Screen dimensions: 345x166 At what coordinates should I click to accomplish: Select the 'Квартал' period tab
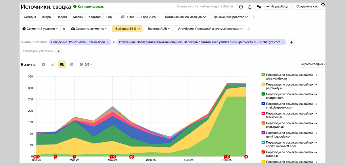tap(94, 17)
